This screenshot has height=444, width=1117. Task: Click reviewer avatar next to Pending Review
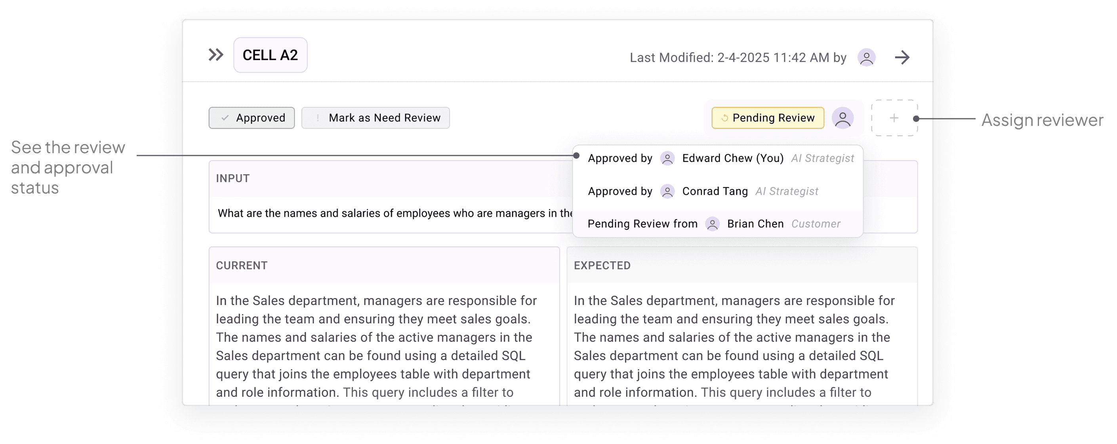[x=843, y=118]
